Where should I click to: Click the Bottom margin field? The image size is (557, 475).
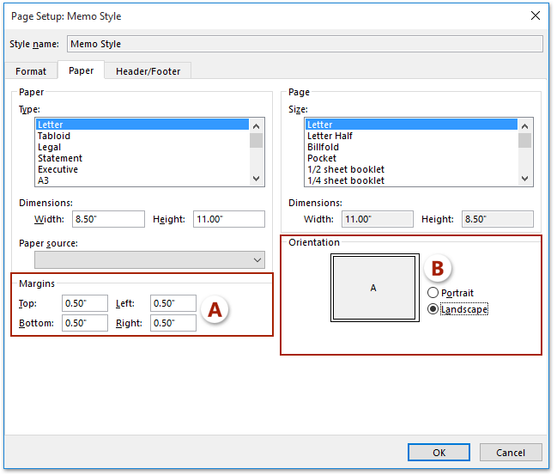click(85, 323)
